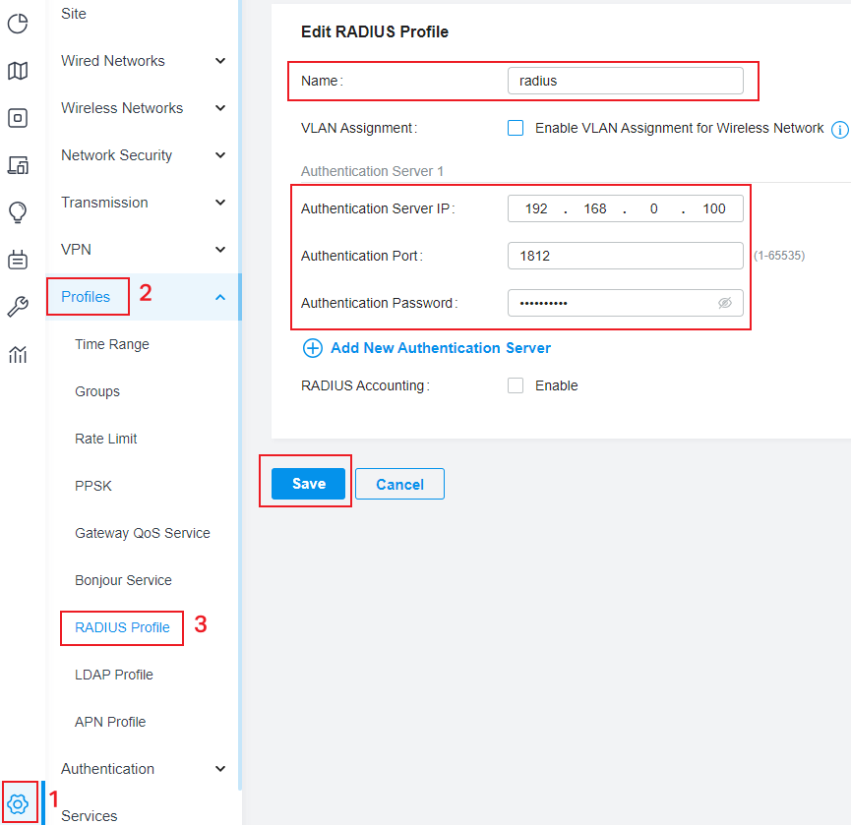Open the Dashboard pie chart icon
Image resolution: width=851 pixels, height=825 pixels.
18,24
